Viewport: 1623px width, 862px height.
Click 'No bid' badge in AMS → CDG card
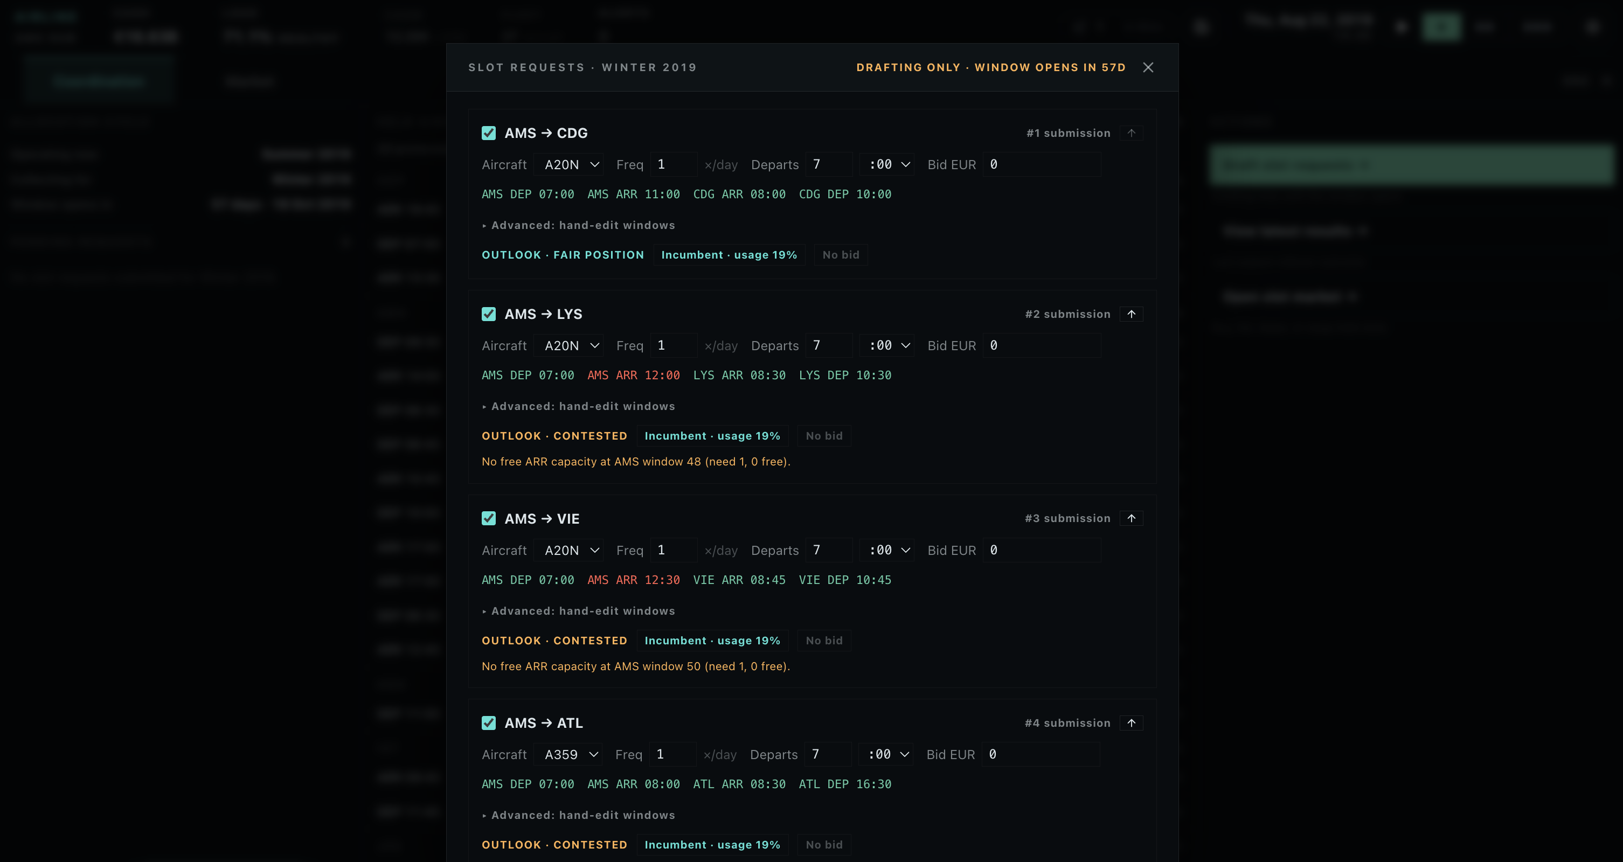click(841, 255)
